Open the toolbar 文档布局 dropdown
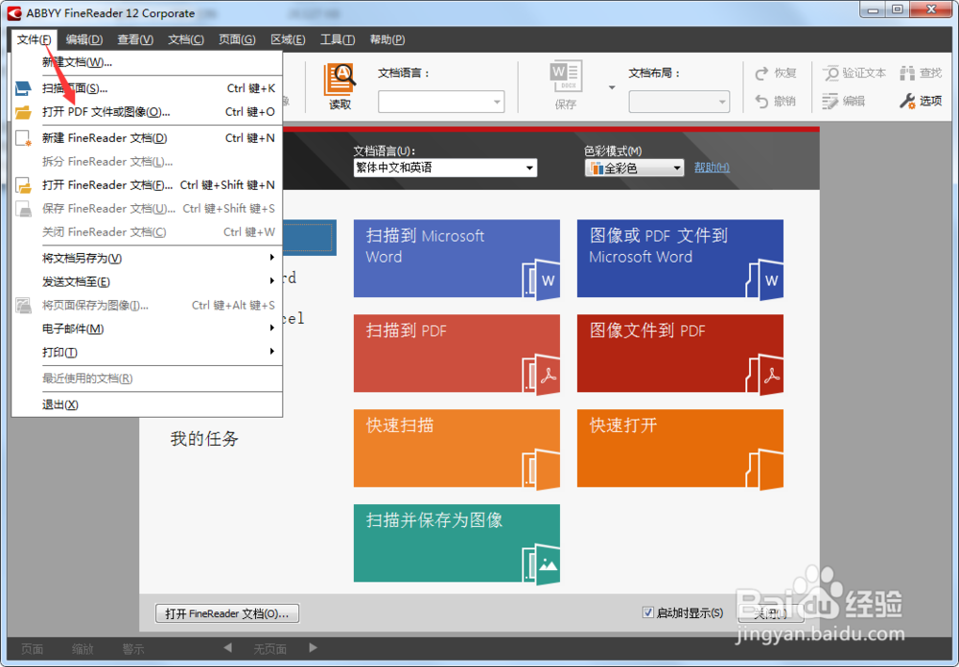Image resolution: width=959 pixels, height=667 pixels. [679, 102]
